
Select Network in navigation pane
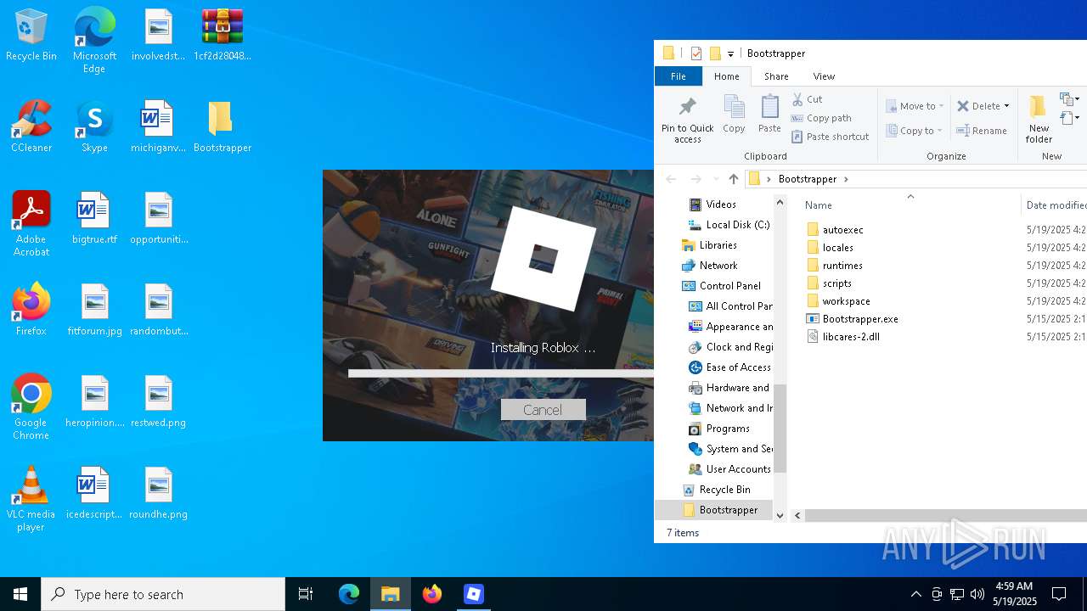point(709,266)
